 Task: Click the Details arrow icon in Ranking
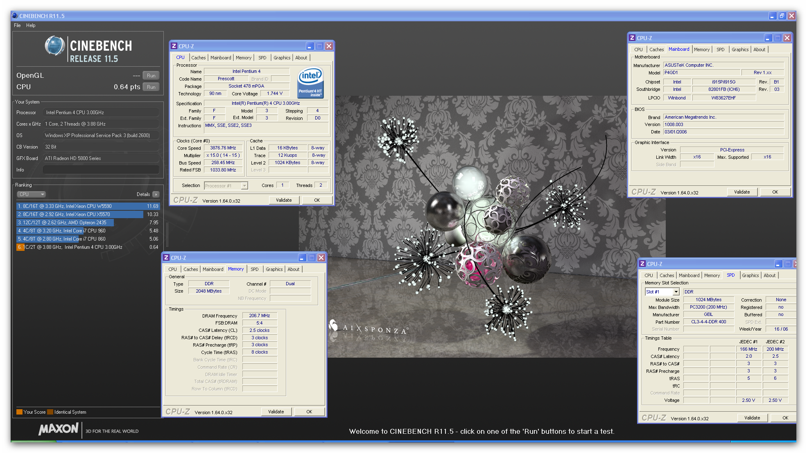156,194
